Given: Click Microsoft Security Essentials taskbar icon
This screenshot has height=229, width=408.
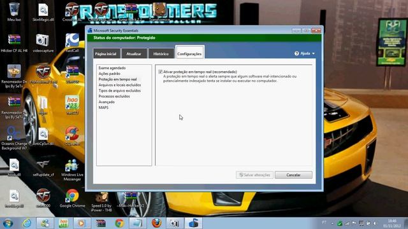Looking at the screenshot, I should [x=194, y=223].
